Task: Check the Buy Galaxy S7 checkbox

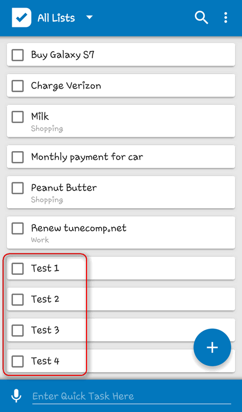Action: coord(18,55)
